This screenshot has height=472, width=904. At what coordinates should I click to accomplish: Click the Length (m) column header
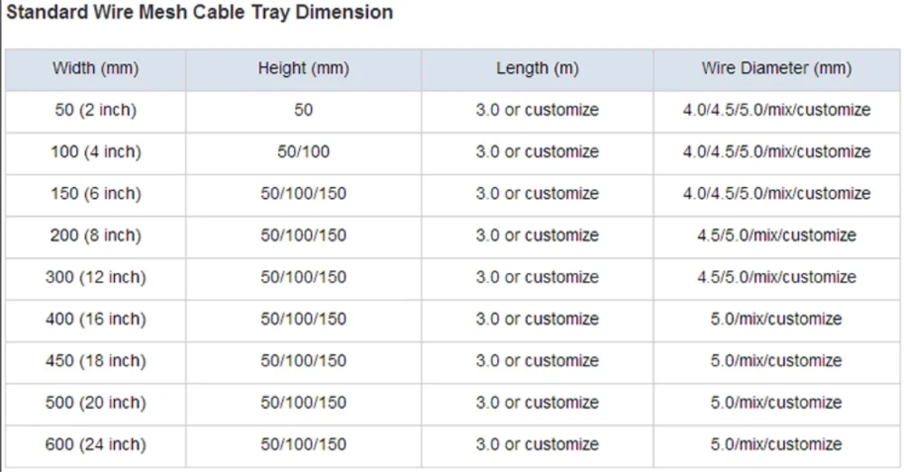click(537, 69)
